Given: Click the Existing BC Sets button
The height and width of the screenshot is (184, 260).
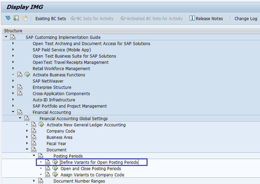Looking at the screenshot, I should click(x=50, y=19).
